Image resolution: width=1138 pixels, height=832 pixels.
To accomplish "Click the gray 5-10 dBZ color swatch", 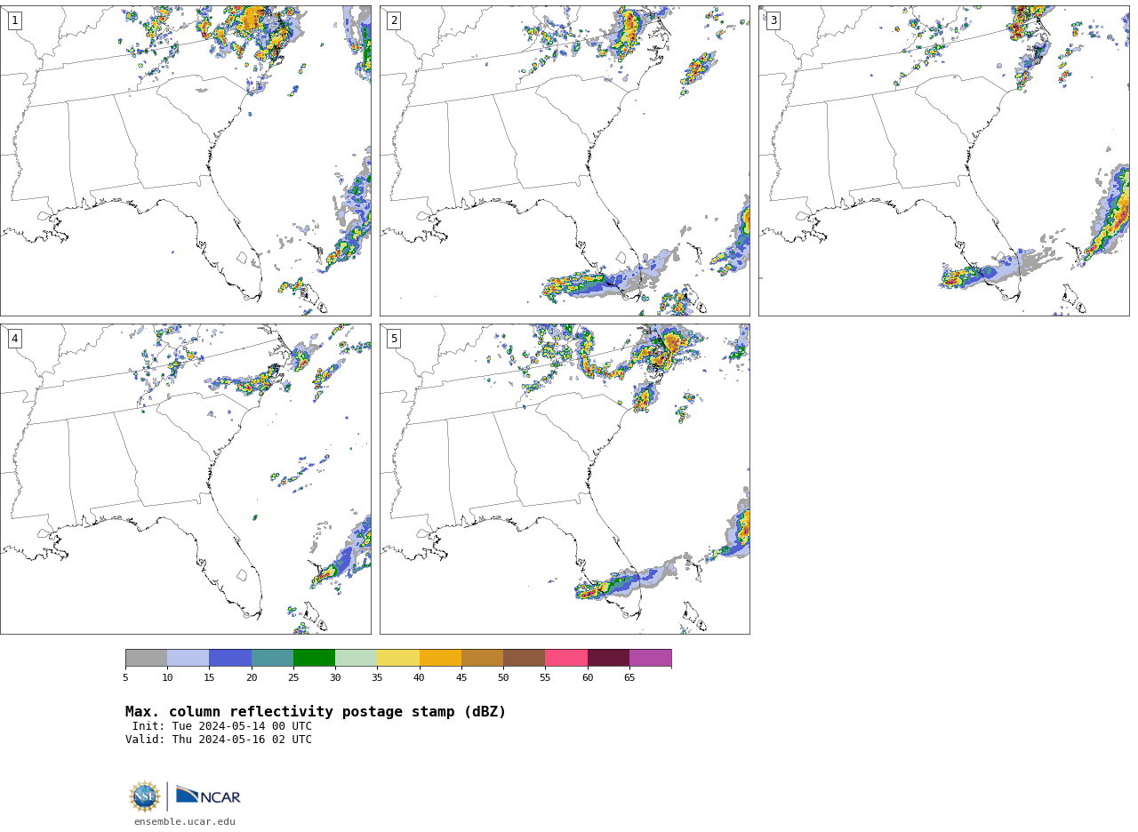I will [147, 658].
